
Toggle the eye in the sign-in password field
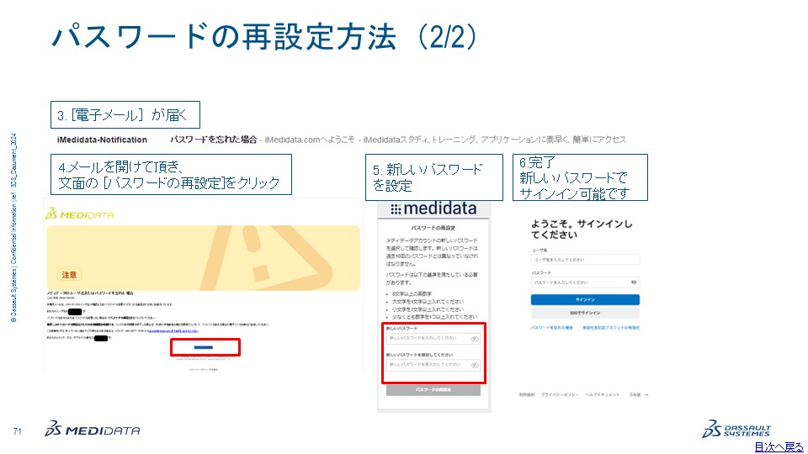[633, 282]
